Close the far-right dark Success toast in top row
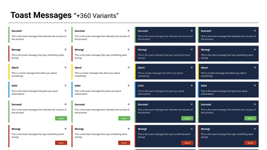 click(x=255, y=31)
